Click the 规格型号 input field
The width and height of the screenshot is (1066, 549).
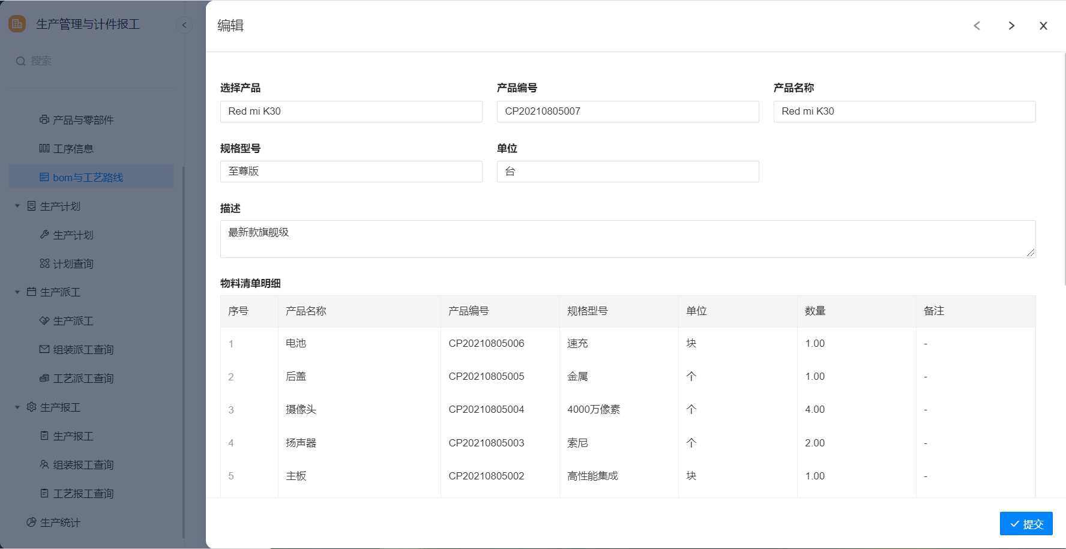coord(351,172)
